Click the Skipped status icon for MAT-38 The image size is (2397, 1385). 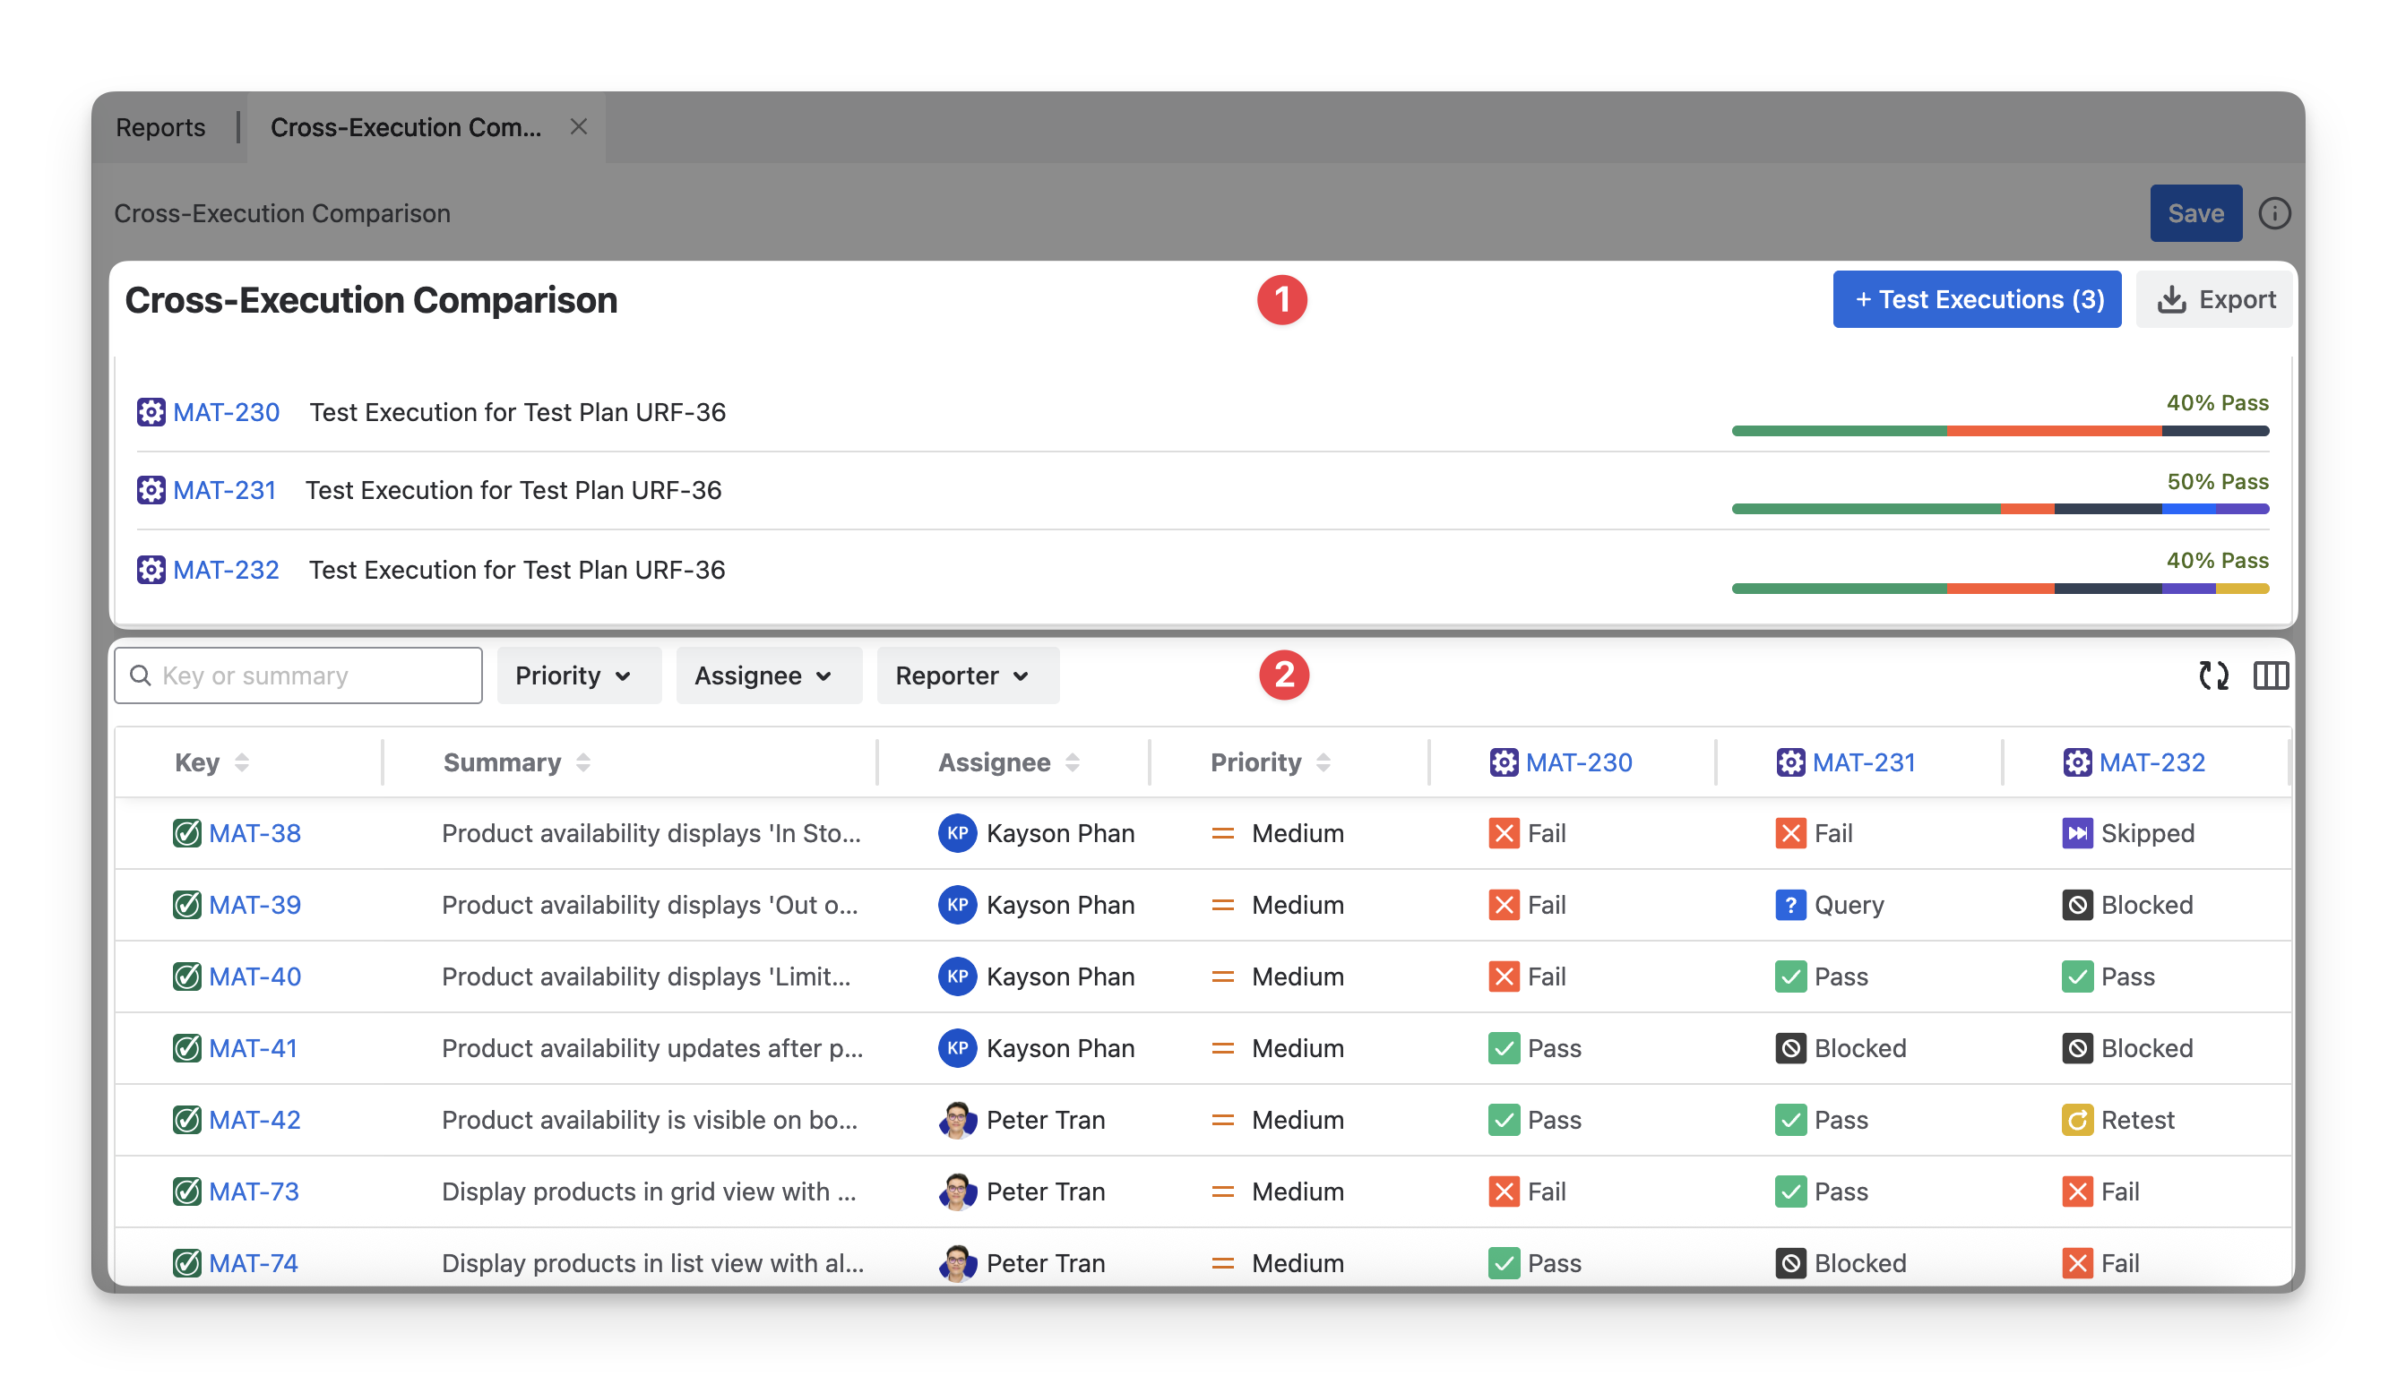pos(2076,833)
